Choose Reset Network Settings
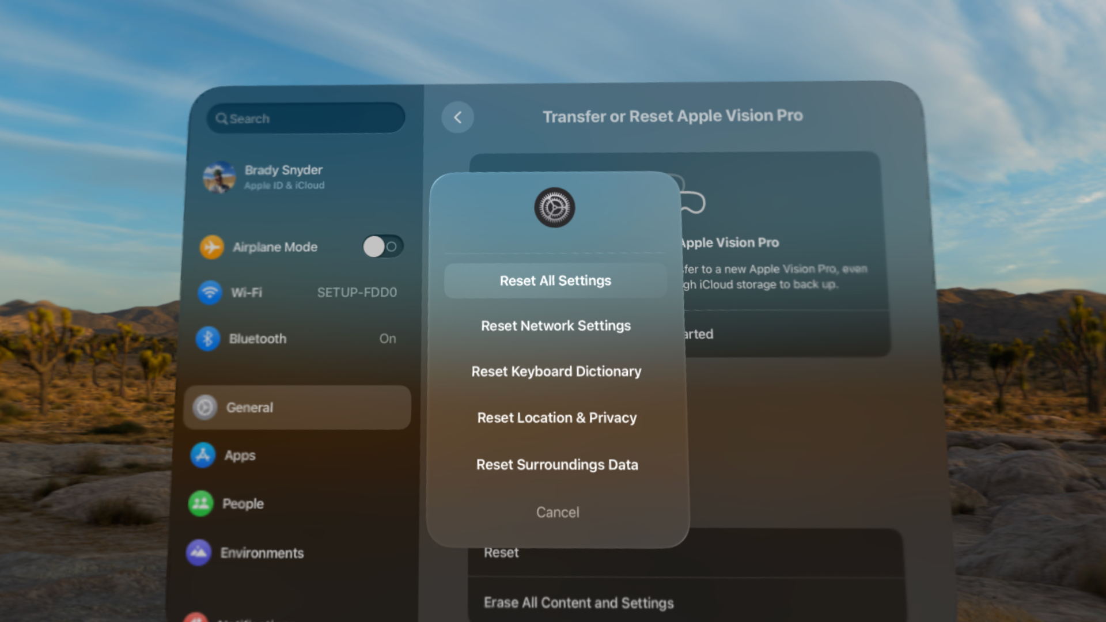 pyautogui.click(x=556, y=326)
